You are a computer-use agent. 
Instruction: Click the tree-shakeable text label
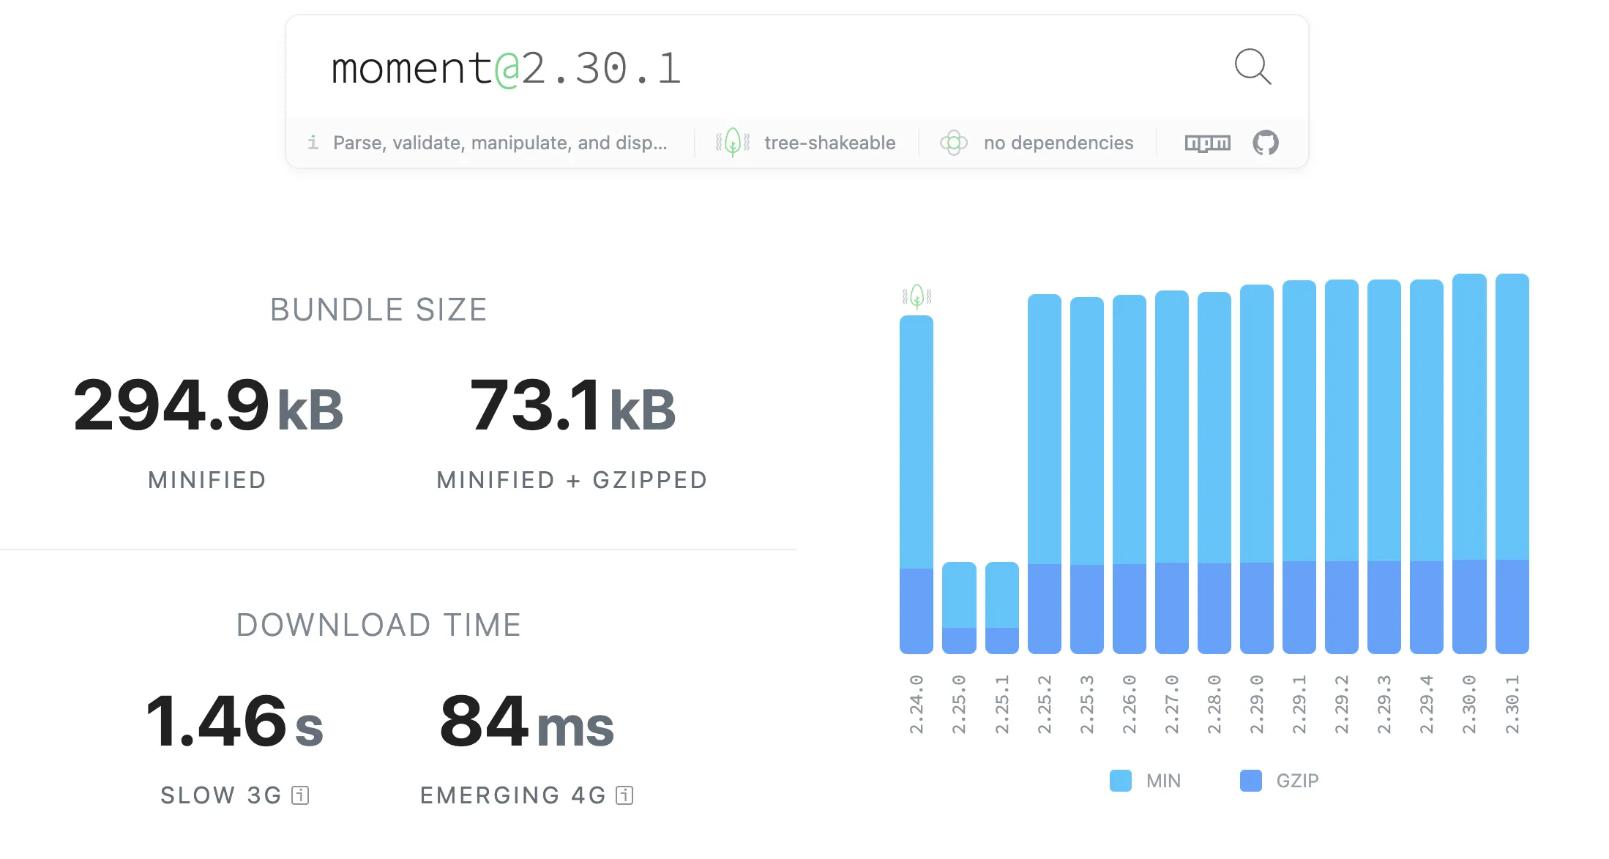[829, 143]
